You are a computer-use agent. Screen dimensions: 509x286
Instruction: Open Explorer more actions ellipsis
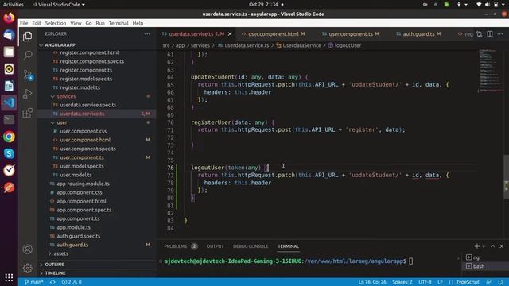(x=147, y=33)
